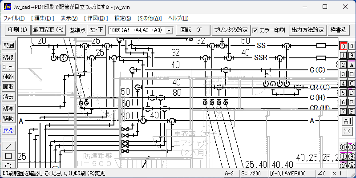356x178 pixels.
Task: Toggle layer F button
Action: (x=352, y=111)
